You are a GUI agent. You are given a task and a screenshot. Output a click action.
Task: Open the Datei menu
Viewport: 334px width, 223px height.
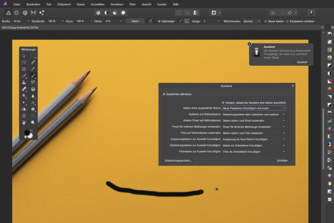click(x=17, y=4)
